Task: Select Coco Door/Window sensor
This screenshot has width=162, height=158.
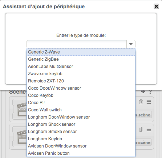Action: click(x=81, y=88)
